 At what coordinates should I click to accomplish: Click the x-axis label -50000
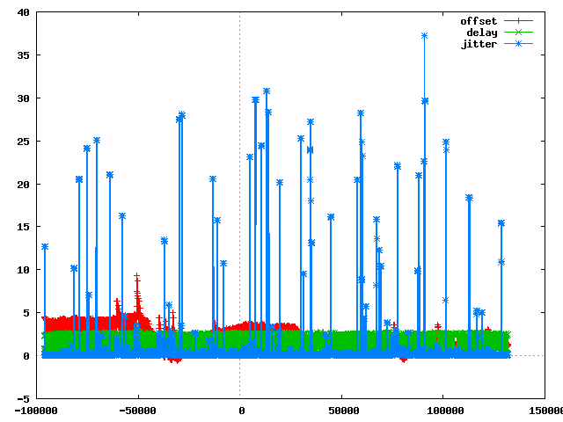coord(138,411)
